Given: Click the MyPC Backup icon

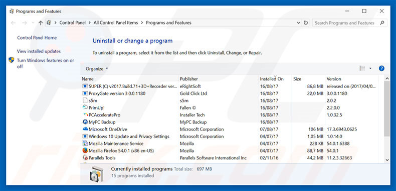Looking at the screenshot, I should [x=85, y=122].
